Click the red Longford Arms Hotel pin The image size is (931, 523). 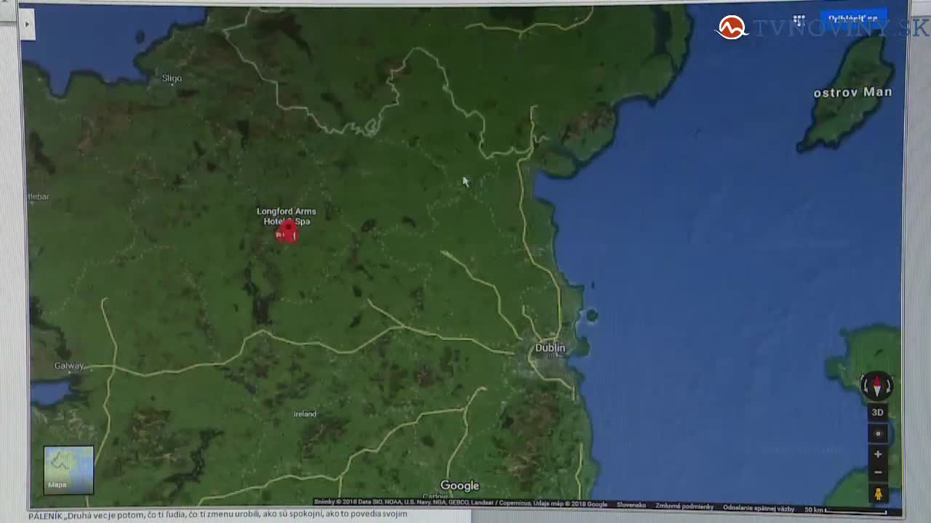coord(288,232)
